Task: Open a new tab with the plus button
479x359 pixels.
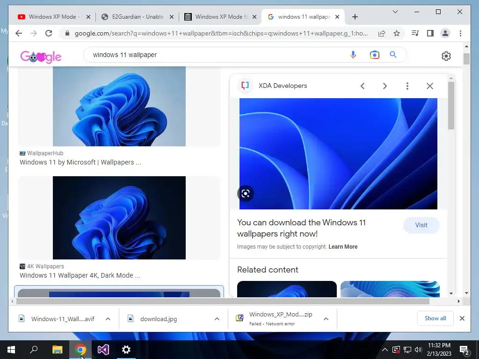Action: [355, 17]
